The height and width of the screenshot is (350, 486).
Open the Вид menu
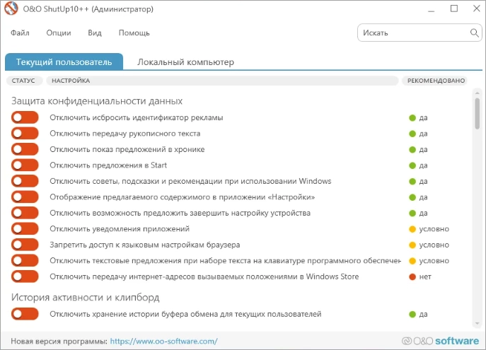(95, 33)
